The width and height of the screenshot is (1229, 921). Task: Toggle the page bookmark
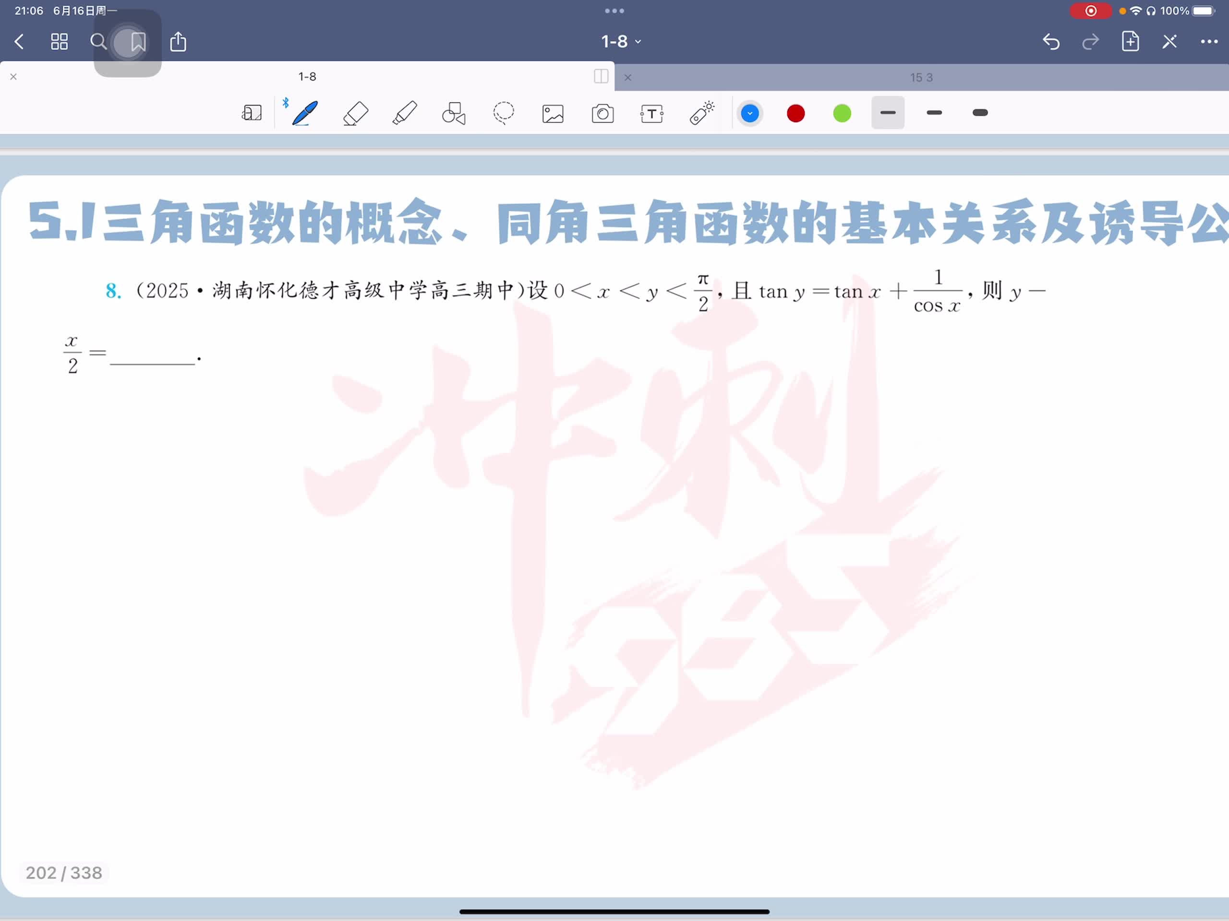coord(138,42)
